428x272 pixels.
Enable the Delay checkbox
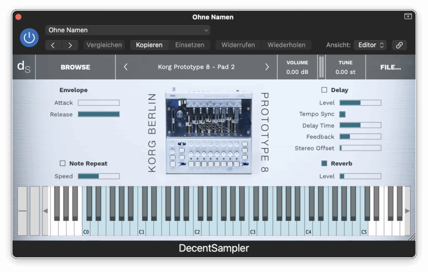point(324,90)
